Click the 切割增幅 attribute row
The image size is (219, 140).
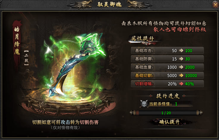pyautogui.click(x=167, y=84)
